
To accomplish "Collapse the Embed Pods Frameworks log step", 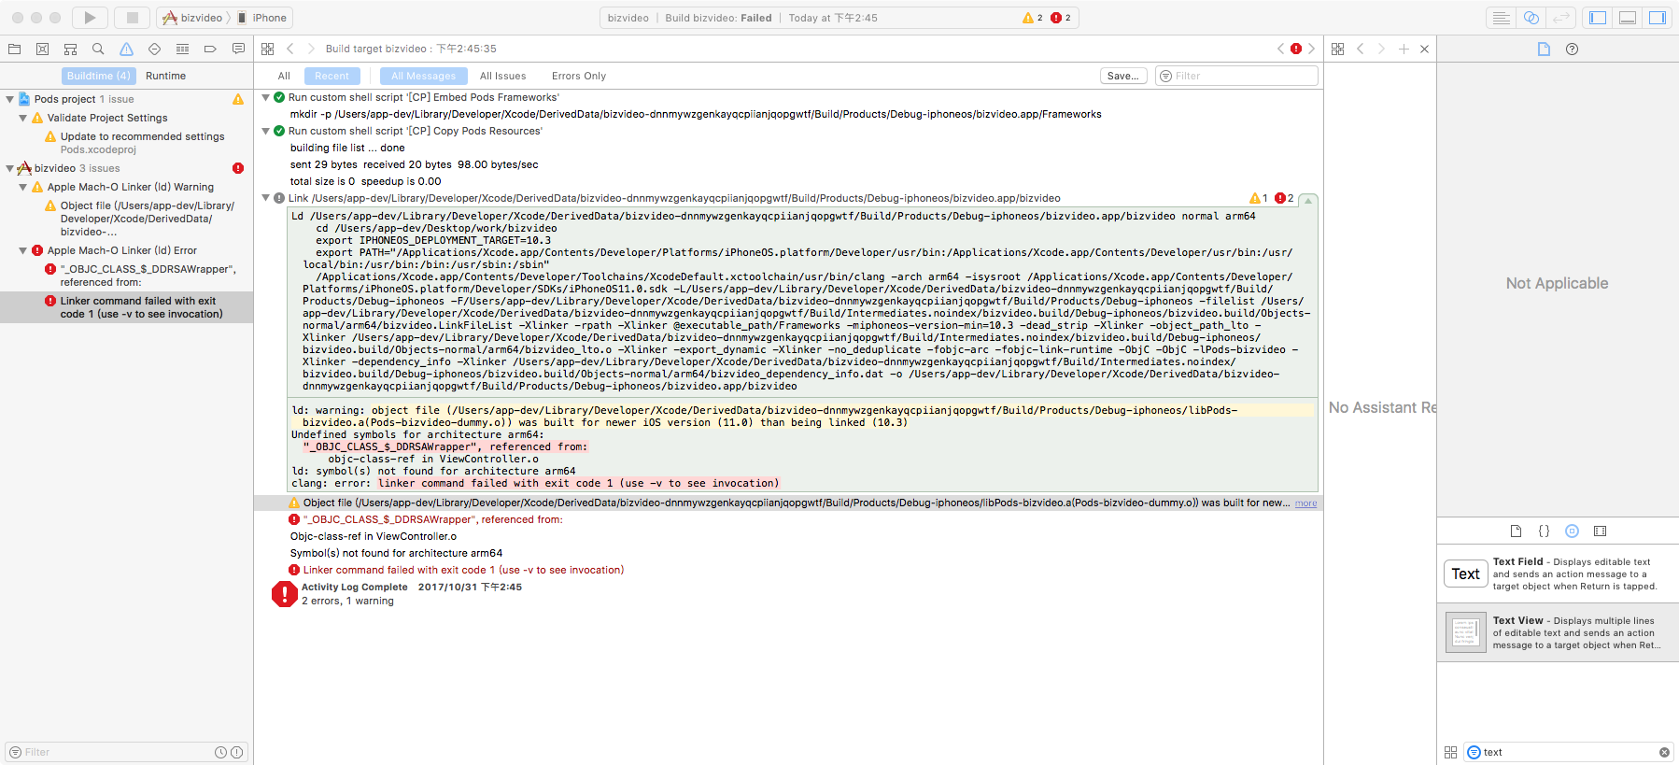I will coord(265,97).
